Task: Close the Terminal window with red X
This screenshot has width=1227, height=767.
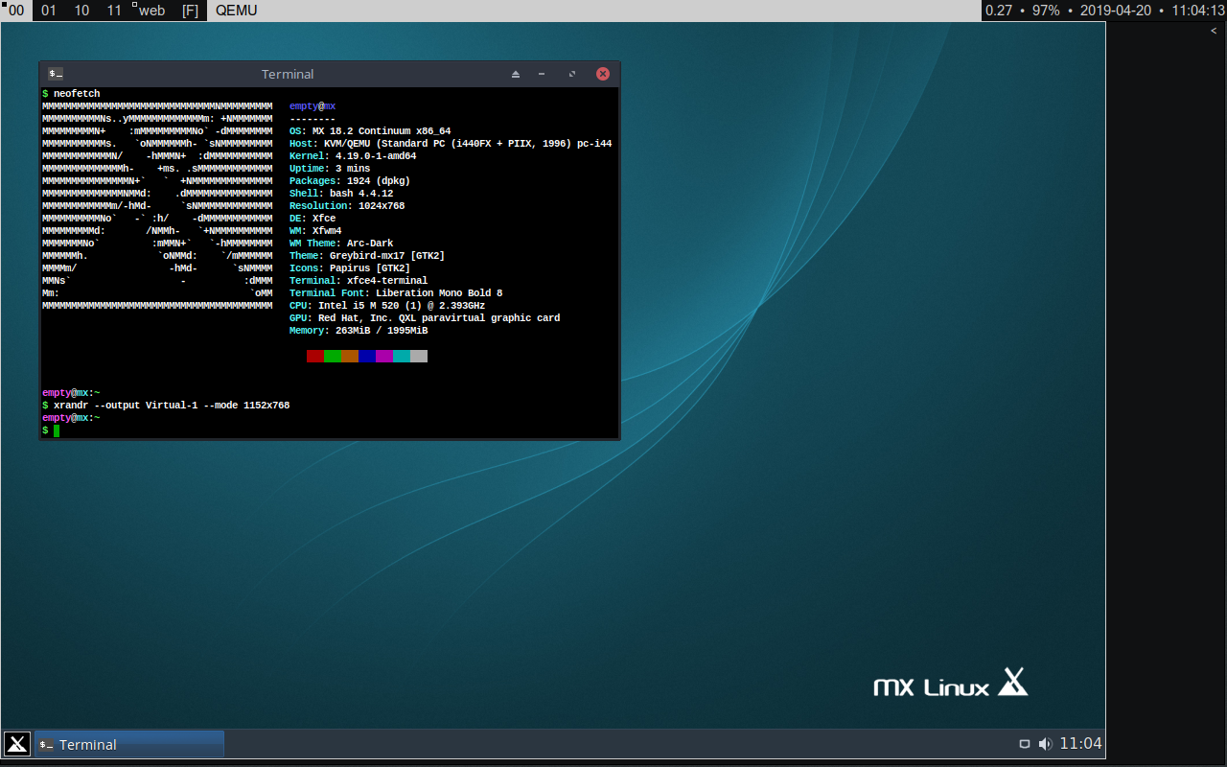Action: (x=603, y=74)
